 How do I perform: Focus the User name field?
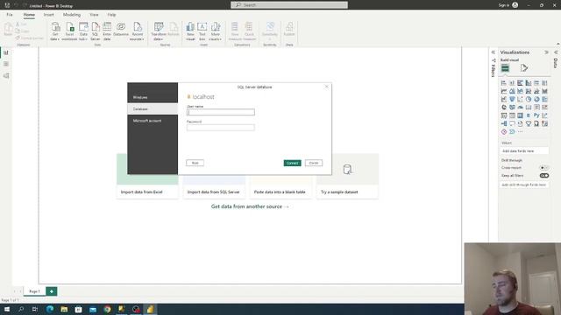coord(221,112)
